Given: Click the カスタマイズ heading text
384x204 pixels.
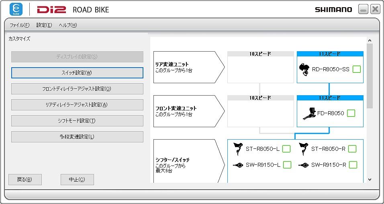Looking at the screenshot, I should [x=19, y=39].
